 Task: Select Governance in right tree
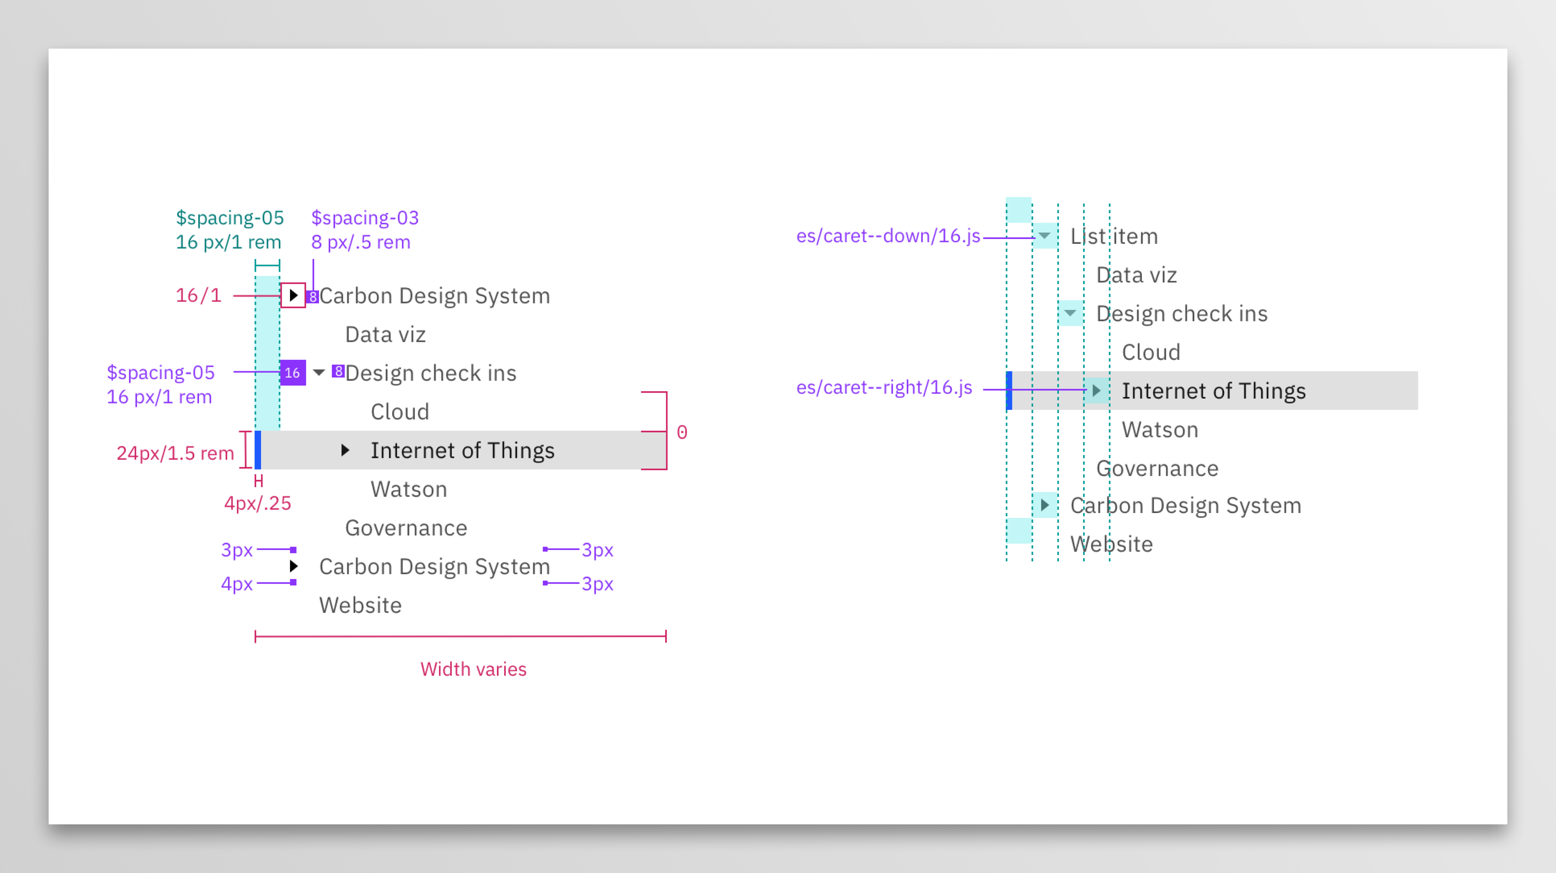(1157, 469)
